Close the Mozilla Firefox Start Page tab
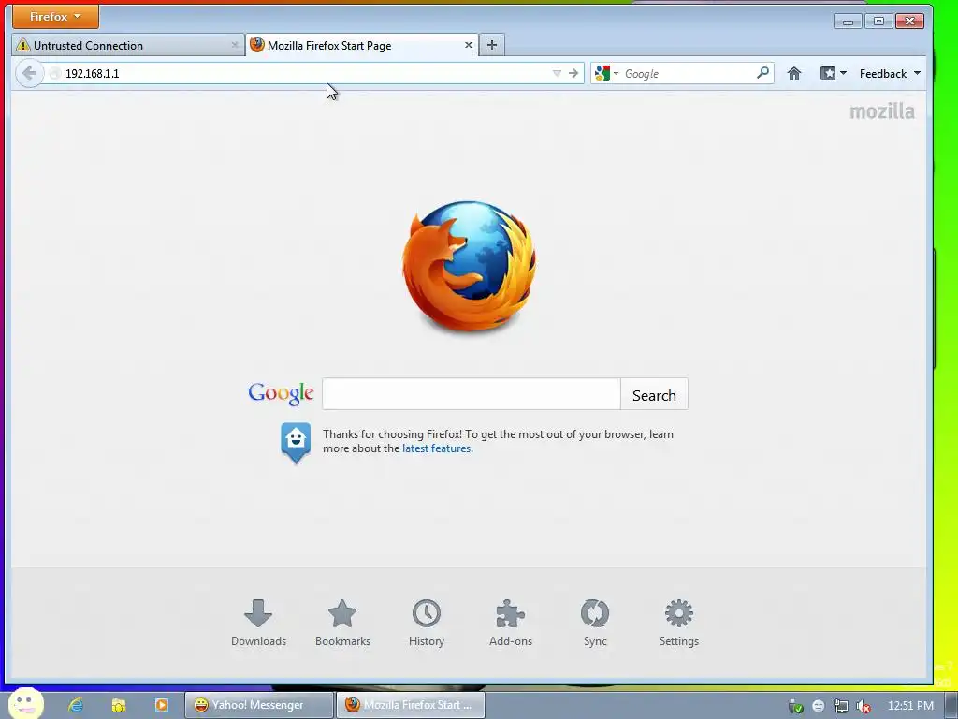 coord(468,45)
